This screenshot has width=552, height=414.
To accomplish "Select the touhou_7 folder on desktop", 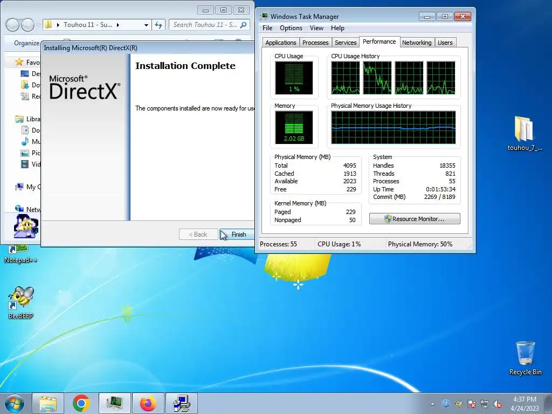I will click(x=525, y=134).
